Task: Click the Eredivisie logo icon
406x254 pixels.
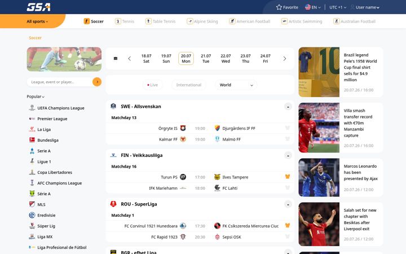Action: 32,215
